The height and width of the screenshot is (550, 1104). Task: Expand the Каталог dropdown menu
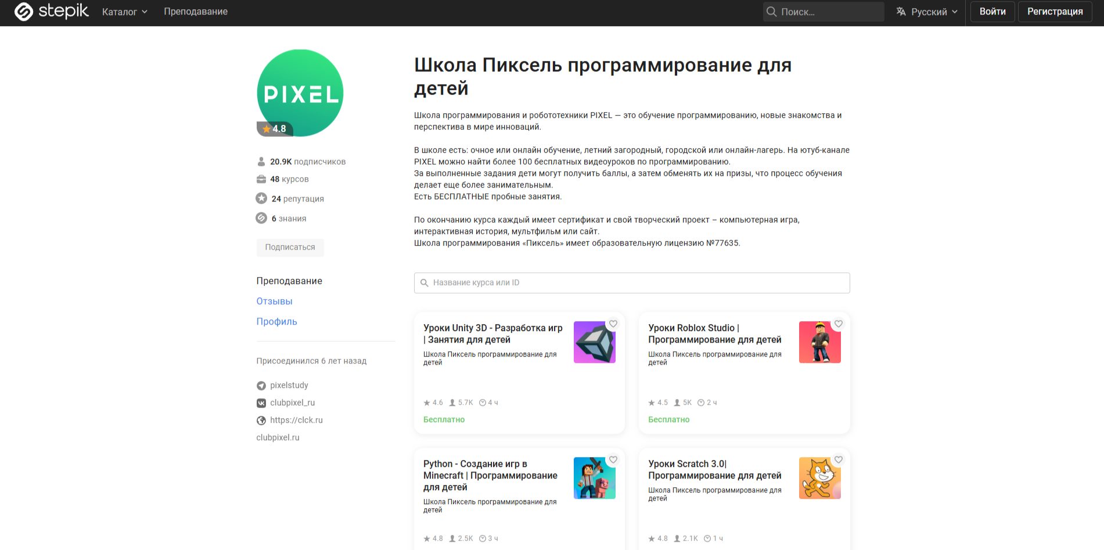coord(125,12)
